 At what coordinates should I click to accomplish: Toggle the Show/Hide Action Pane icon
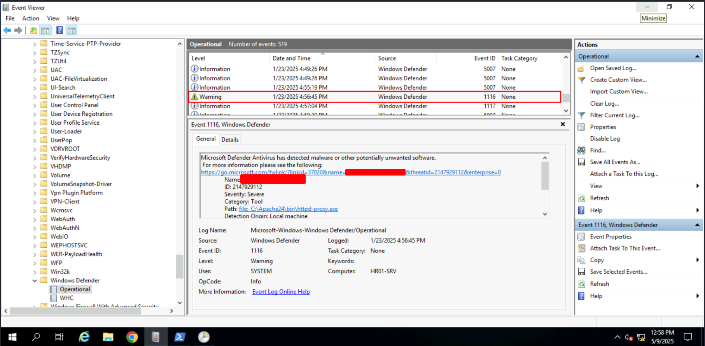pyautogui.click(x=72, y=30)
